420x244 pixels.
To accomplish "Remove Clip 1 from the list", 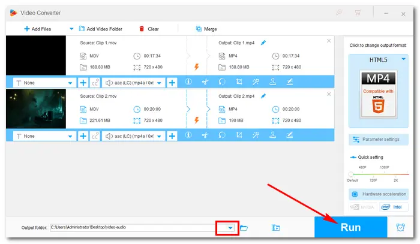I will [329, 41].
